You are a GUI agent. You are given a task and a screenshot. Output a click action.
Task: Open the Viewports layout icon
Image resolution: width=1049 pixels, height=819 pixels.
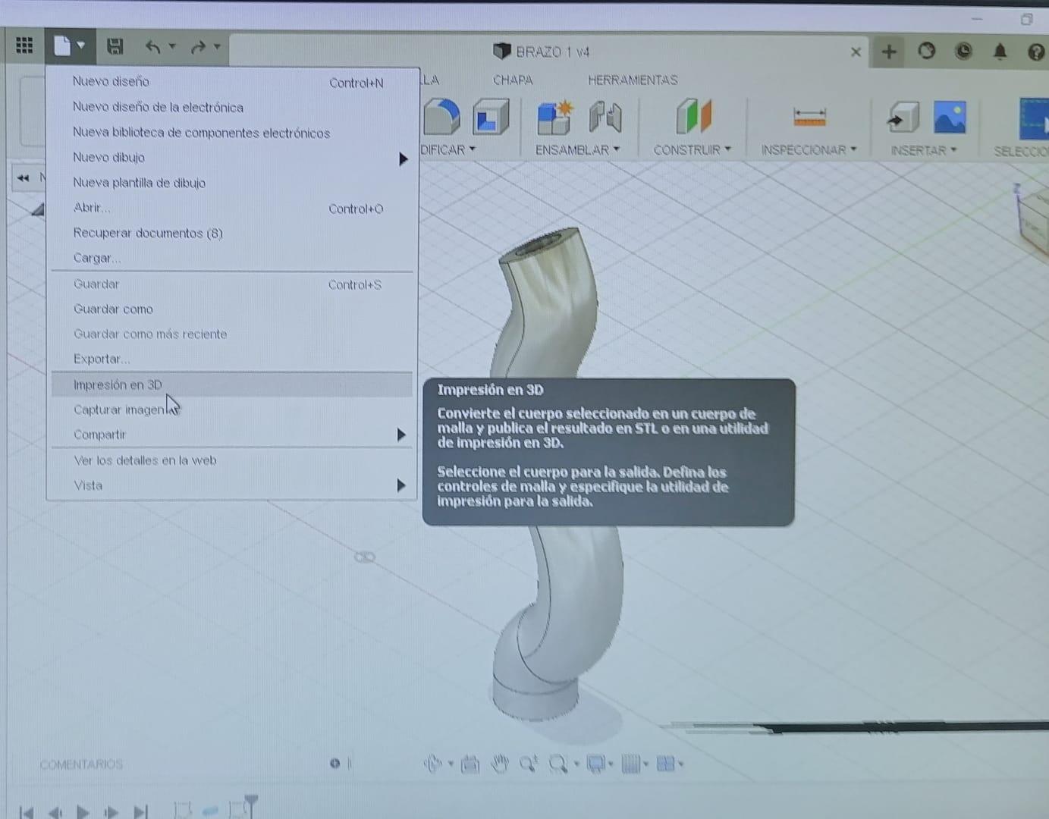tap(665, 764)
